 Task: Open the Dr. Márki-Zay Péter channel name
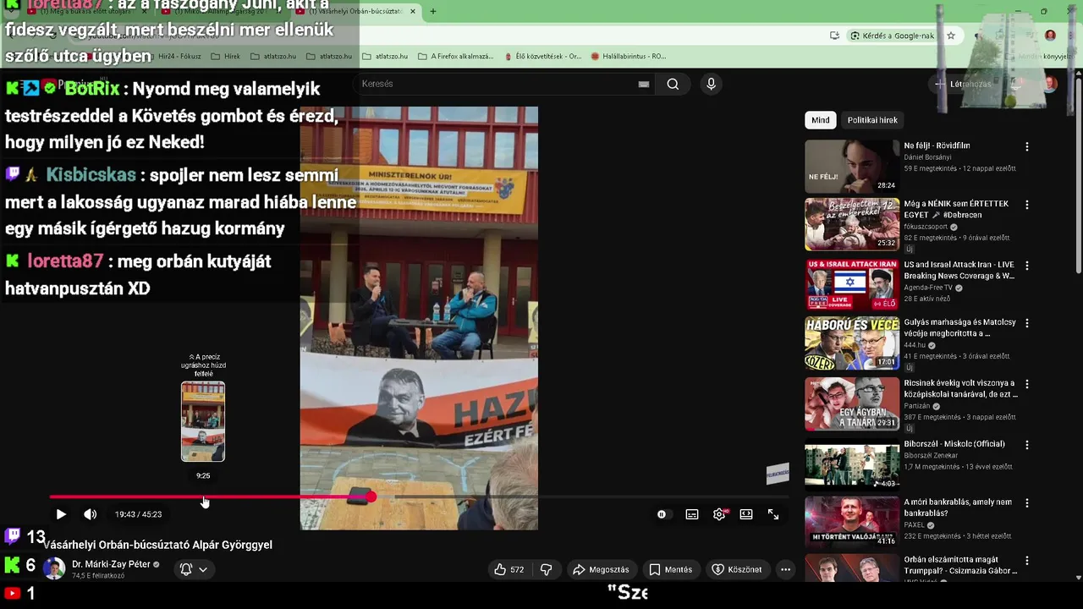click(111, 564)
